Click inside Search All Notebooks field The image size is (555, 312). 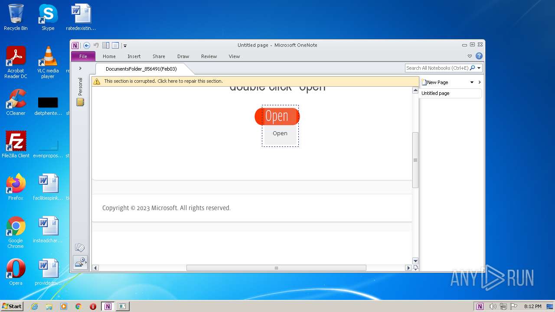point(437,68)
